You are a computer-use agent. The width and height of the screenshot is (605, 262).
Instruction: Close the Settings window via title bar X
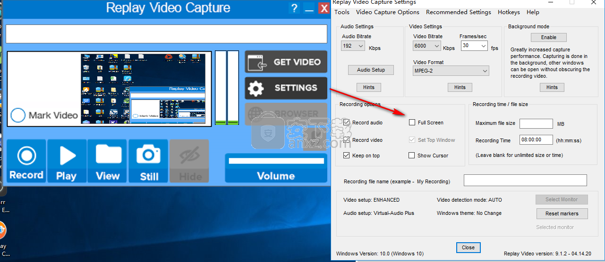[593, 2]
